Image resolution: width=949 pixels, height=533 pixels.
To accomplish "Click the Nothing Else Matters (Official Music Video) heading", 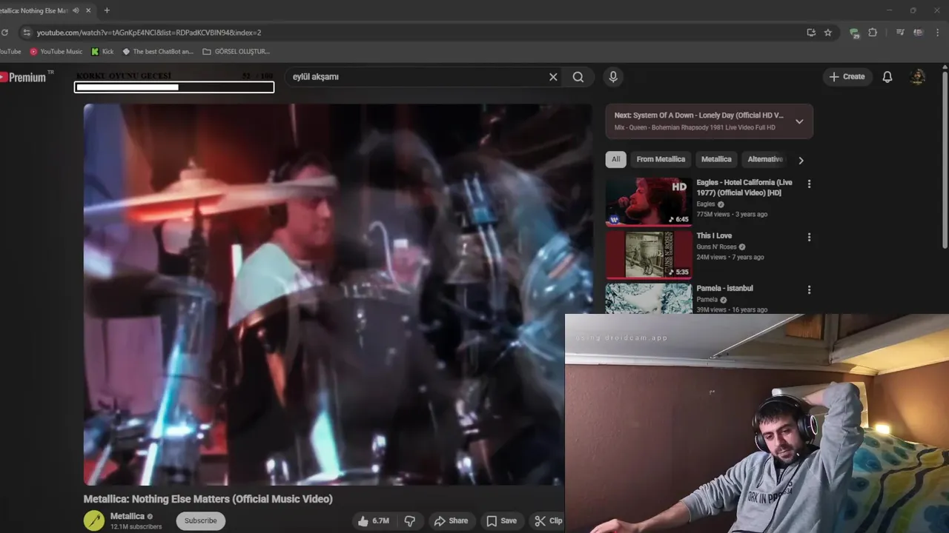I will [x=208, y=499].
